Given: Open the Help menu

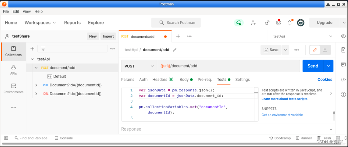Looking at the screenshot, I should point(39,12).
